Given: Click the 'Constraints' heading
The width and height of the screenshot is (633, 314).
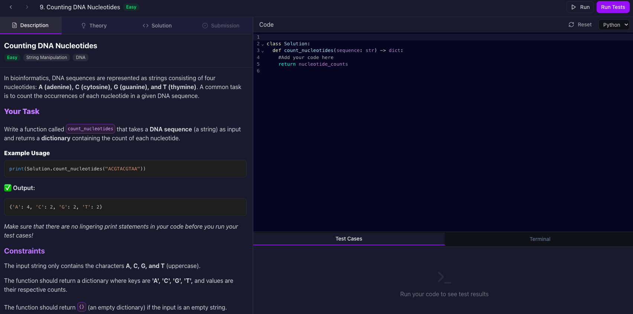Looking at the screenshot, I should 25,251.
